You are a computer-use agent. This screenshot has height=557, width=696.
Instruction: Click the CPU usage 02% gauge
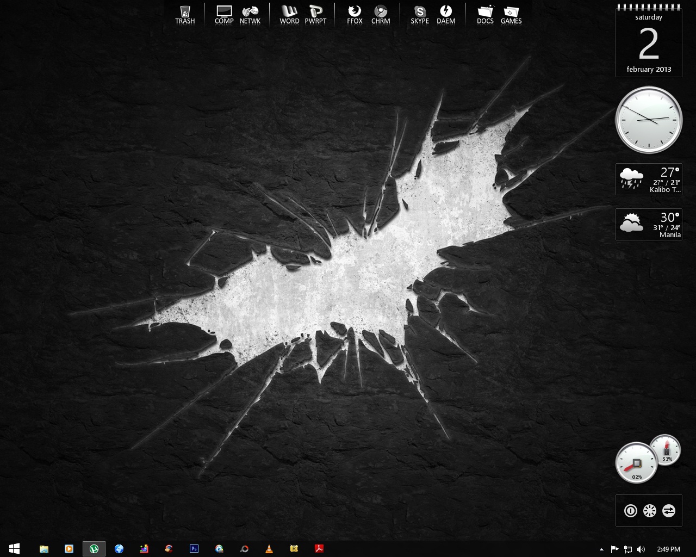pos(636,463)
